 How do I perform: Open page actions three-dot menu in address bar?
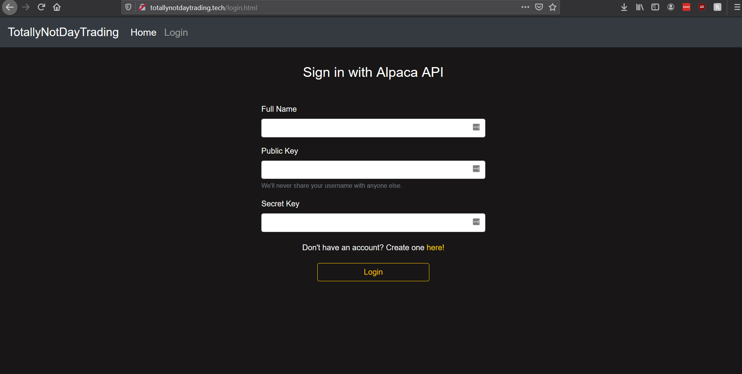coord(525,7)
